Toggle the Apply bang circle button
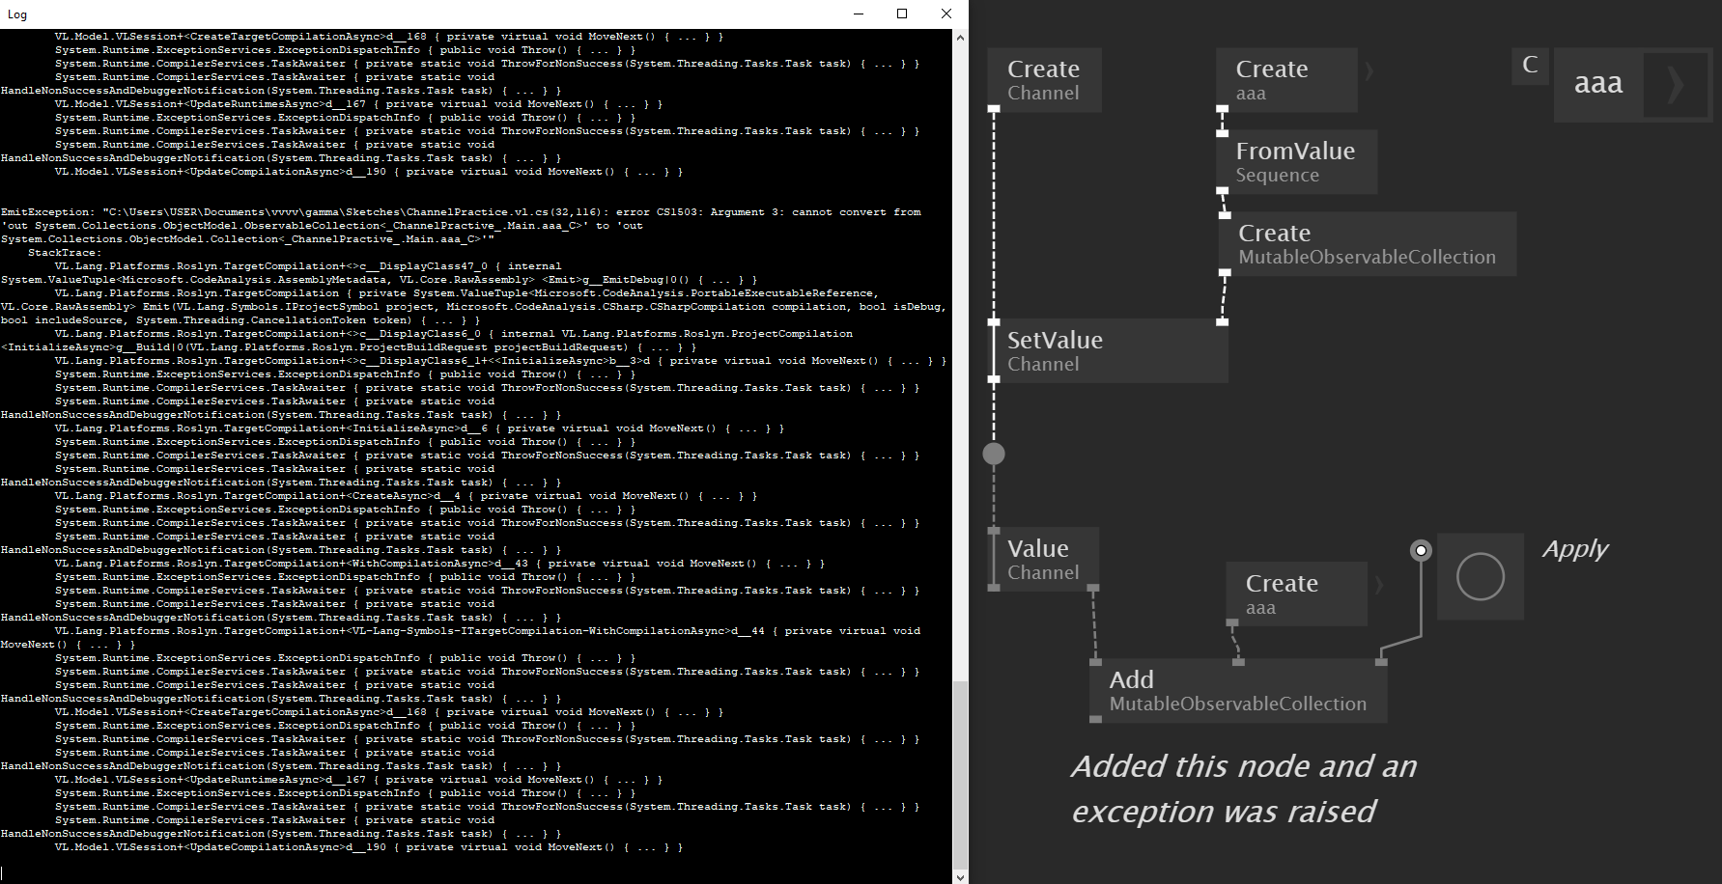This screenshot has height=884, width=1722. 1481,576
